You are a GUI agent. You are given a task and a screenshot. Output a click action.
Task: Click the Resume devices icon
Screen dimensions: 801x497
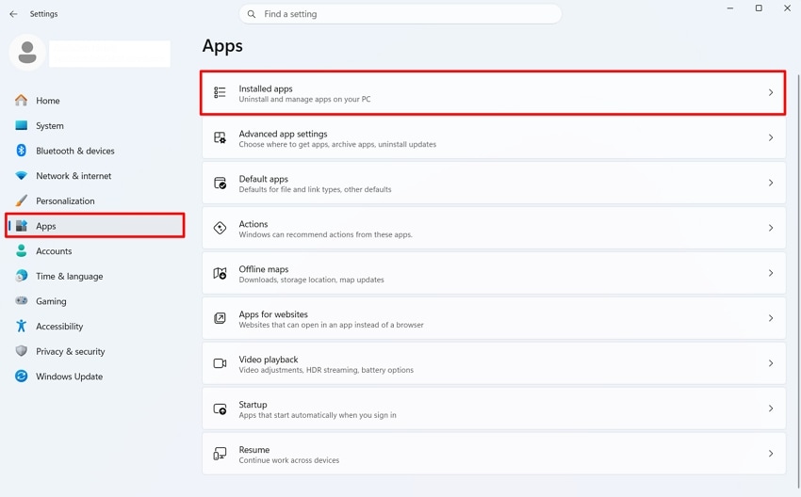220,454
